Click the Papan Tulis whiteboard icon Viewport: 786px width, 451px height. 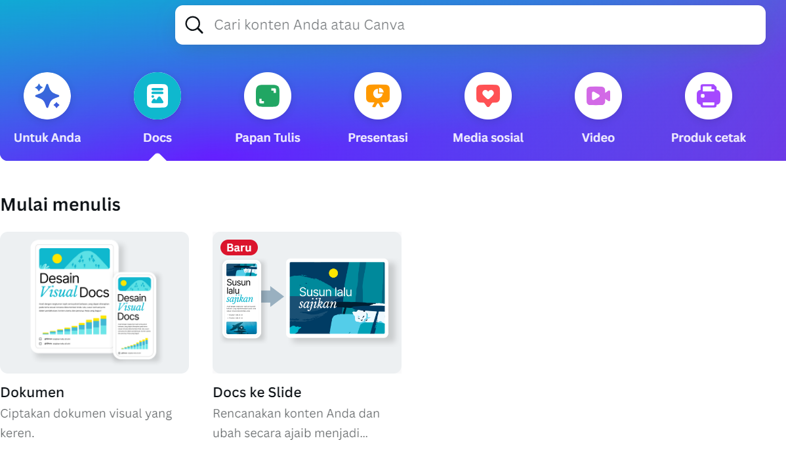267,95
